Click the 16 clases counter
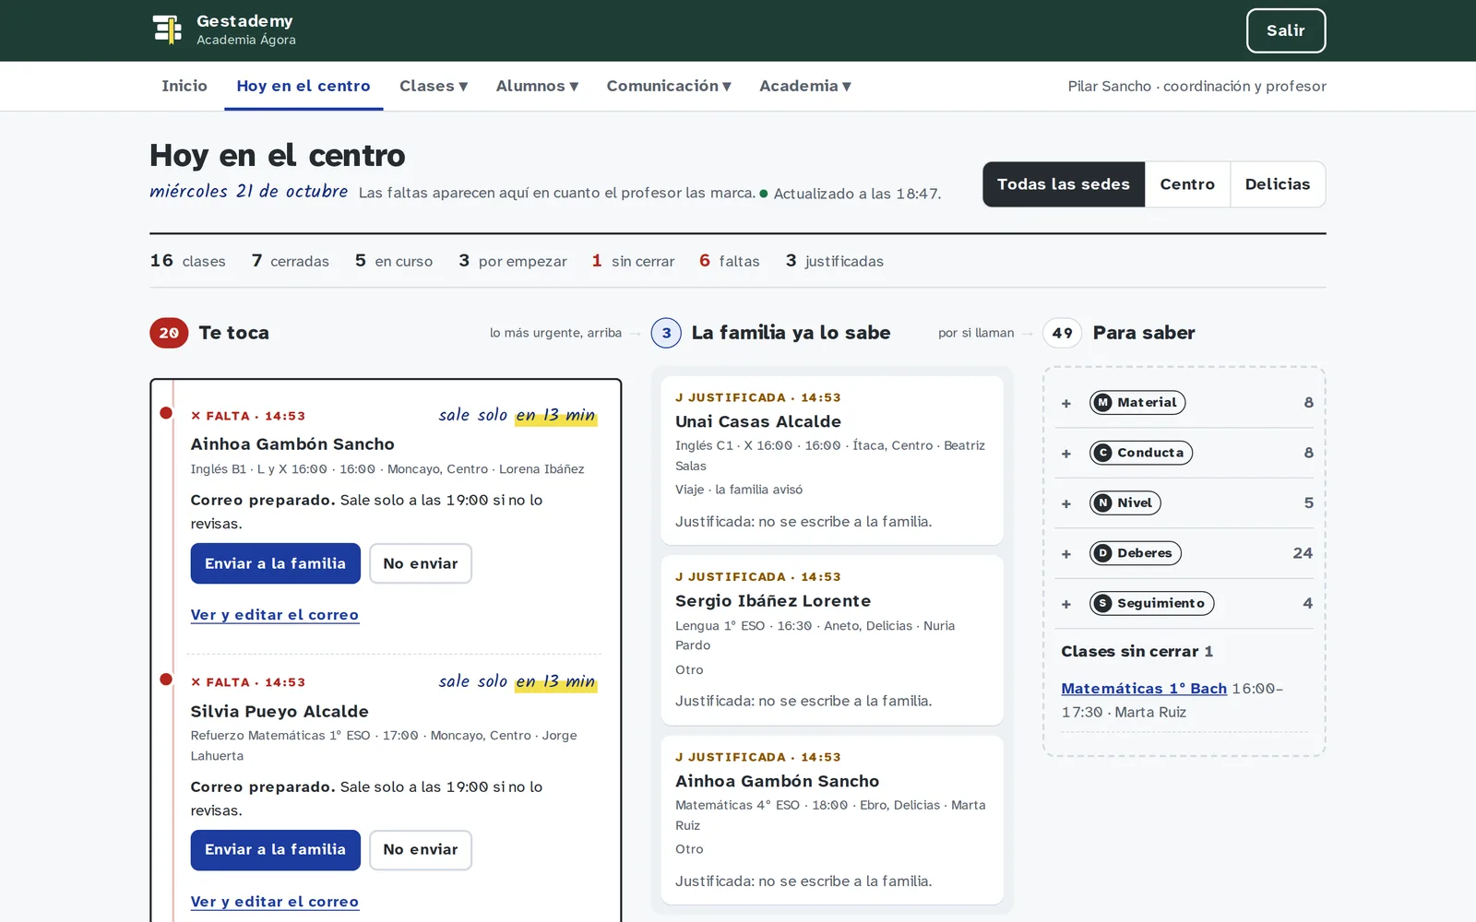Screen dimensions: 1476x922 point(188,261)
